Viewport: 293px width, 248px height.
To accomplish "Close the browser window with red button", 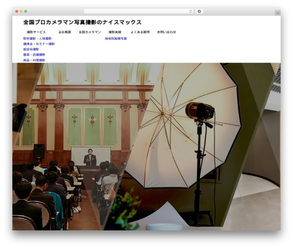I will tap(17, 11).
